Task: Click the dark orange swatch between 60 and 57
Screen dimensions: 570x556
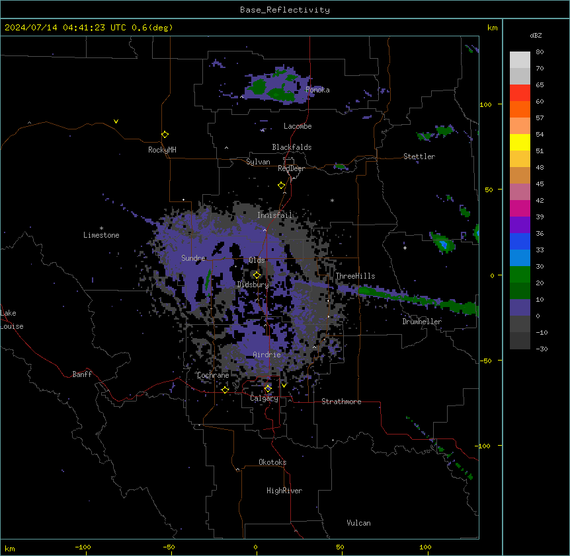Action: point(520,109)
